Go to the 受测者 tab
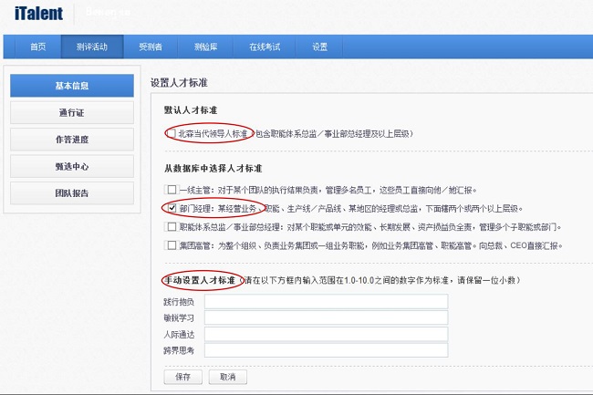The width and height of the screenshot is (593, 395). pos(151,47)
